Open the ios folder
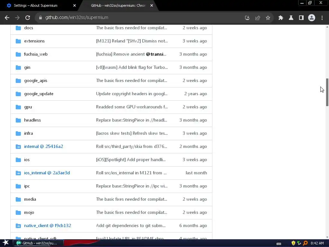 pyautogui.click(x=27, y=160)
